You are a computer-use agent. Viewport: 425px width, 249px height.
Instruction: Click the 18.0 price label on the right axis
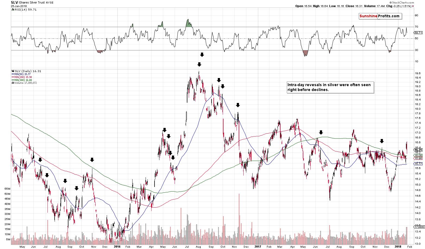[417, 109]
